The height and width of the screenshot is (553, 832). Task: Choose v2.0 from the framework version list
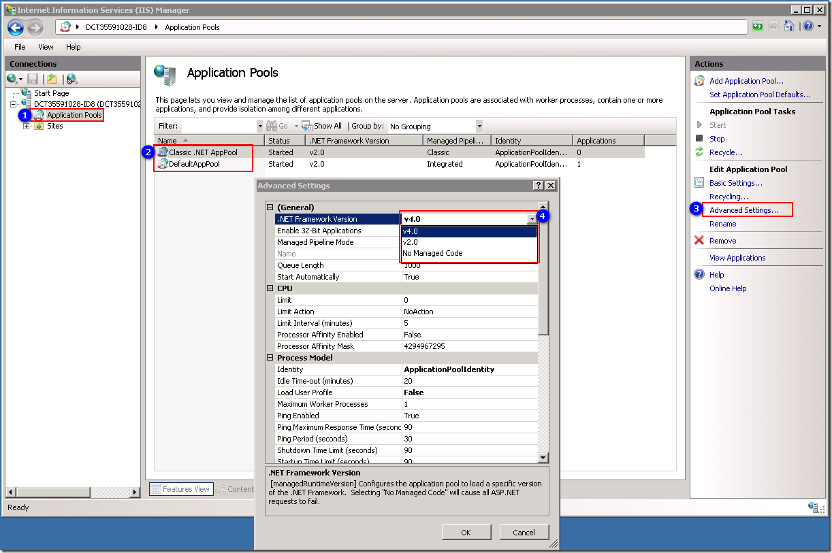pyautogui.click(x=470, y=242)
